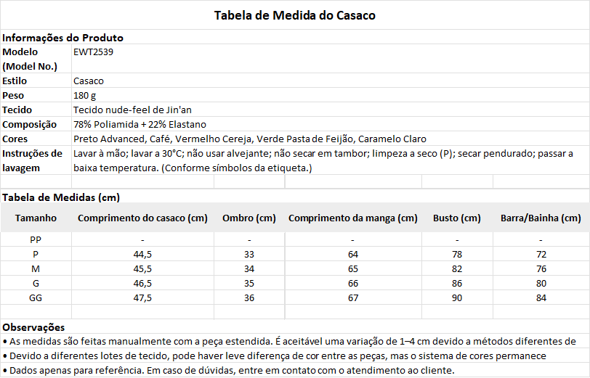
Task: Click the 'Informações do Produto' section header
Action: (62, 38)
